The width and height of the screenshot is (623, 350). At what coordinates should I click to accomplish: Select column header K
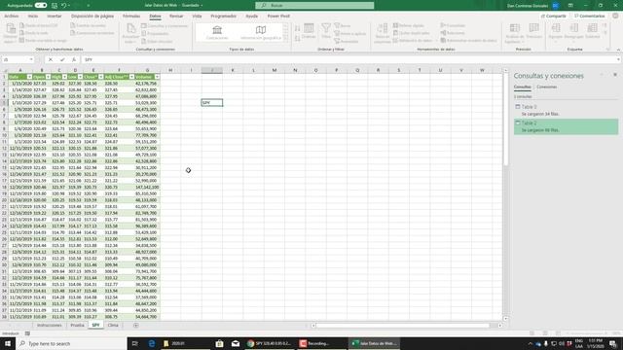233,70
